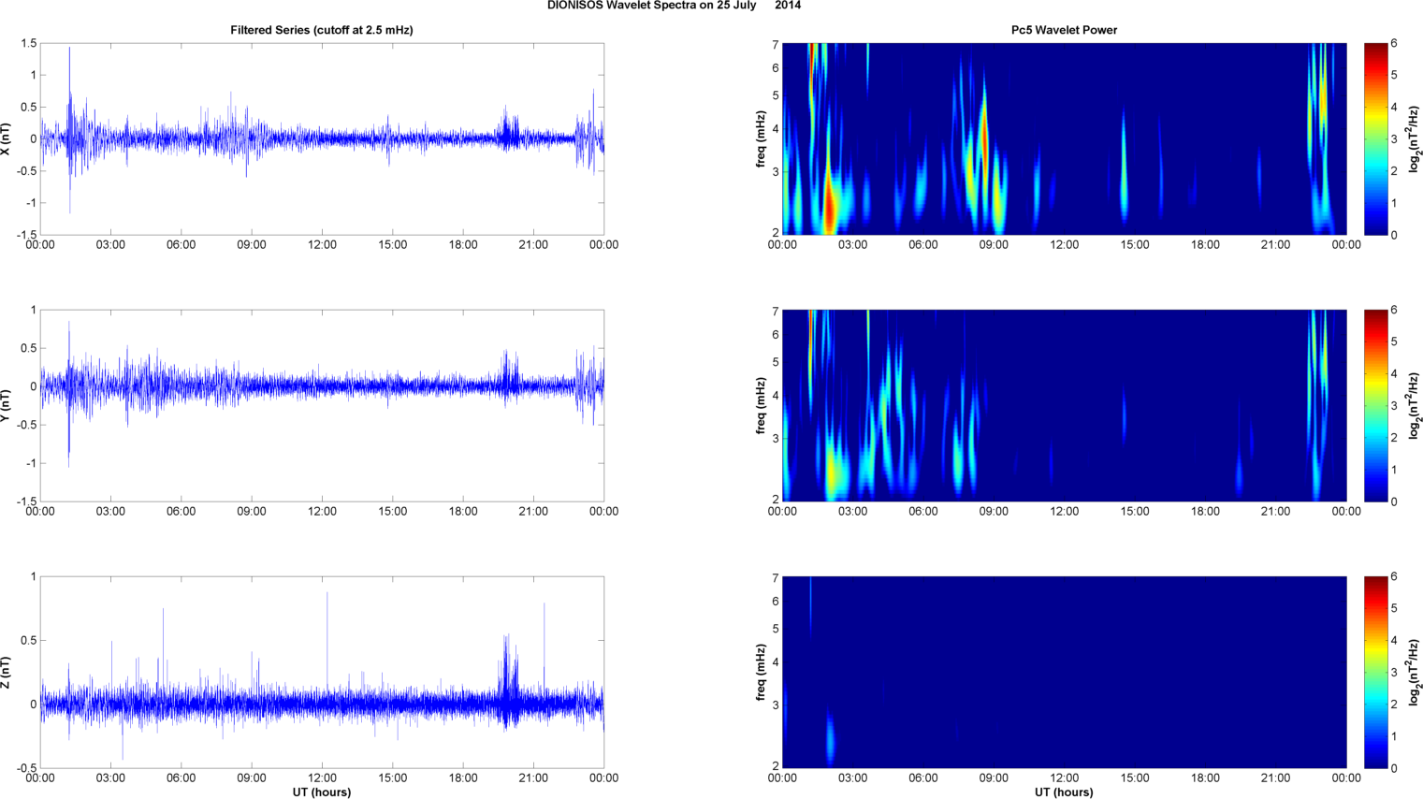Screen dimensions: 1423x799
Task: Click the log2(nT²/Hz) label of the X spectrogram colorbar
Action: [1415, 138]
